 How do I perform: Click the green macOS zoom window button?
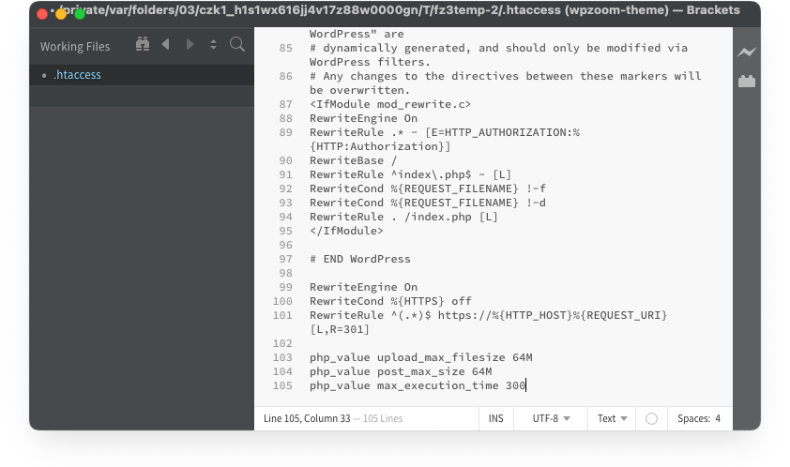pyautogui.click(x=80, y=13)
